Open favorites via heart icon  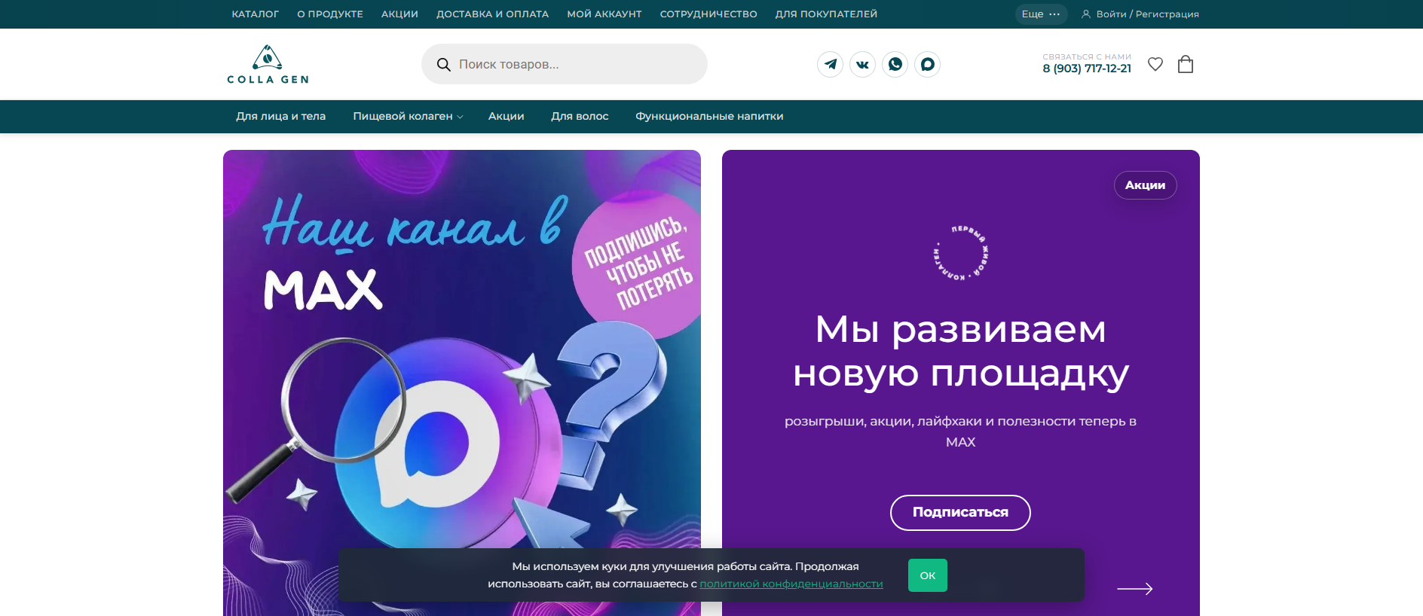[1155, 64]
